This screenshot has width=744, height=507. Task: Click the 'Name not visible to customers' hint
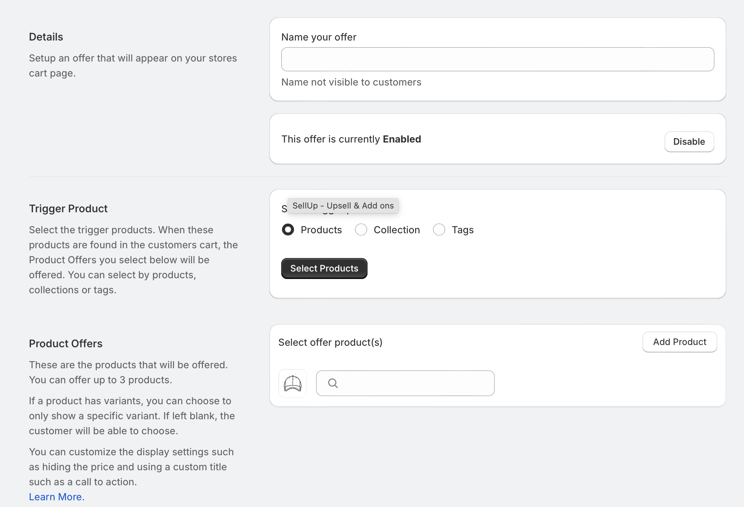(351, 82)
